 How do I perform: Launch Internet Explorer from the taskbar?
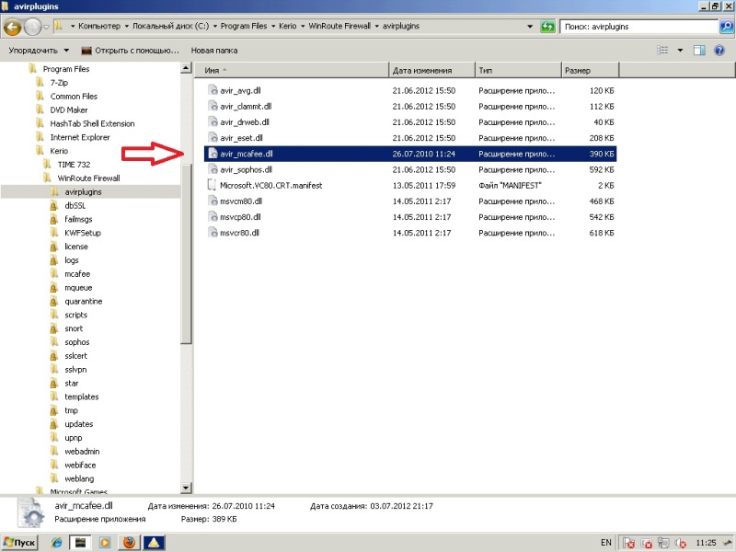click(58, 542)
